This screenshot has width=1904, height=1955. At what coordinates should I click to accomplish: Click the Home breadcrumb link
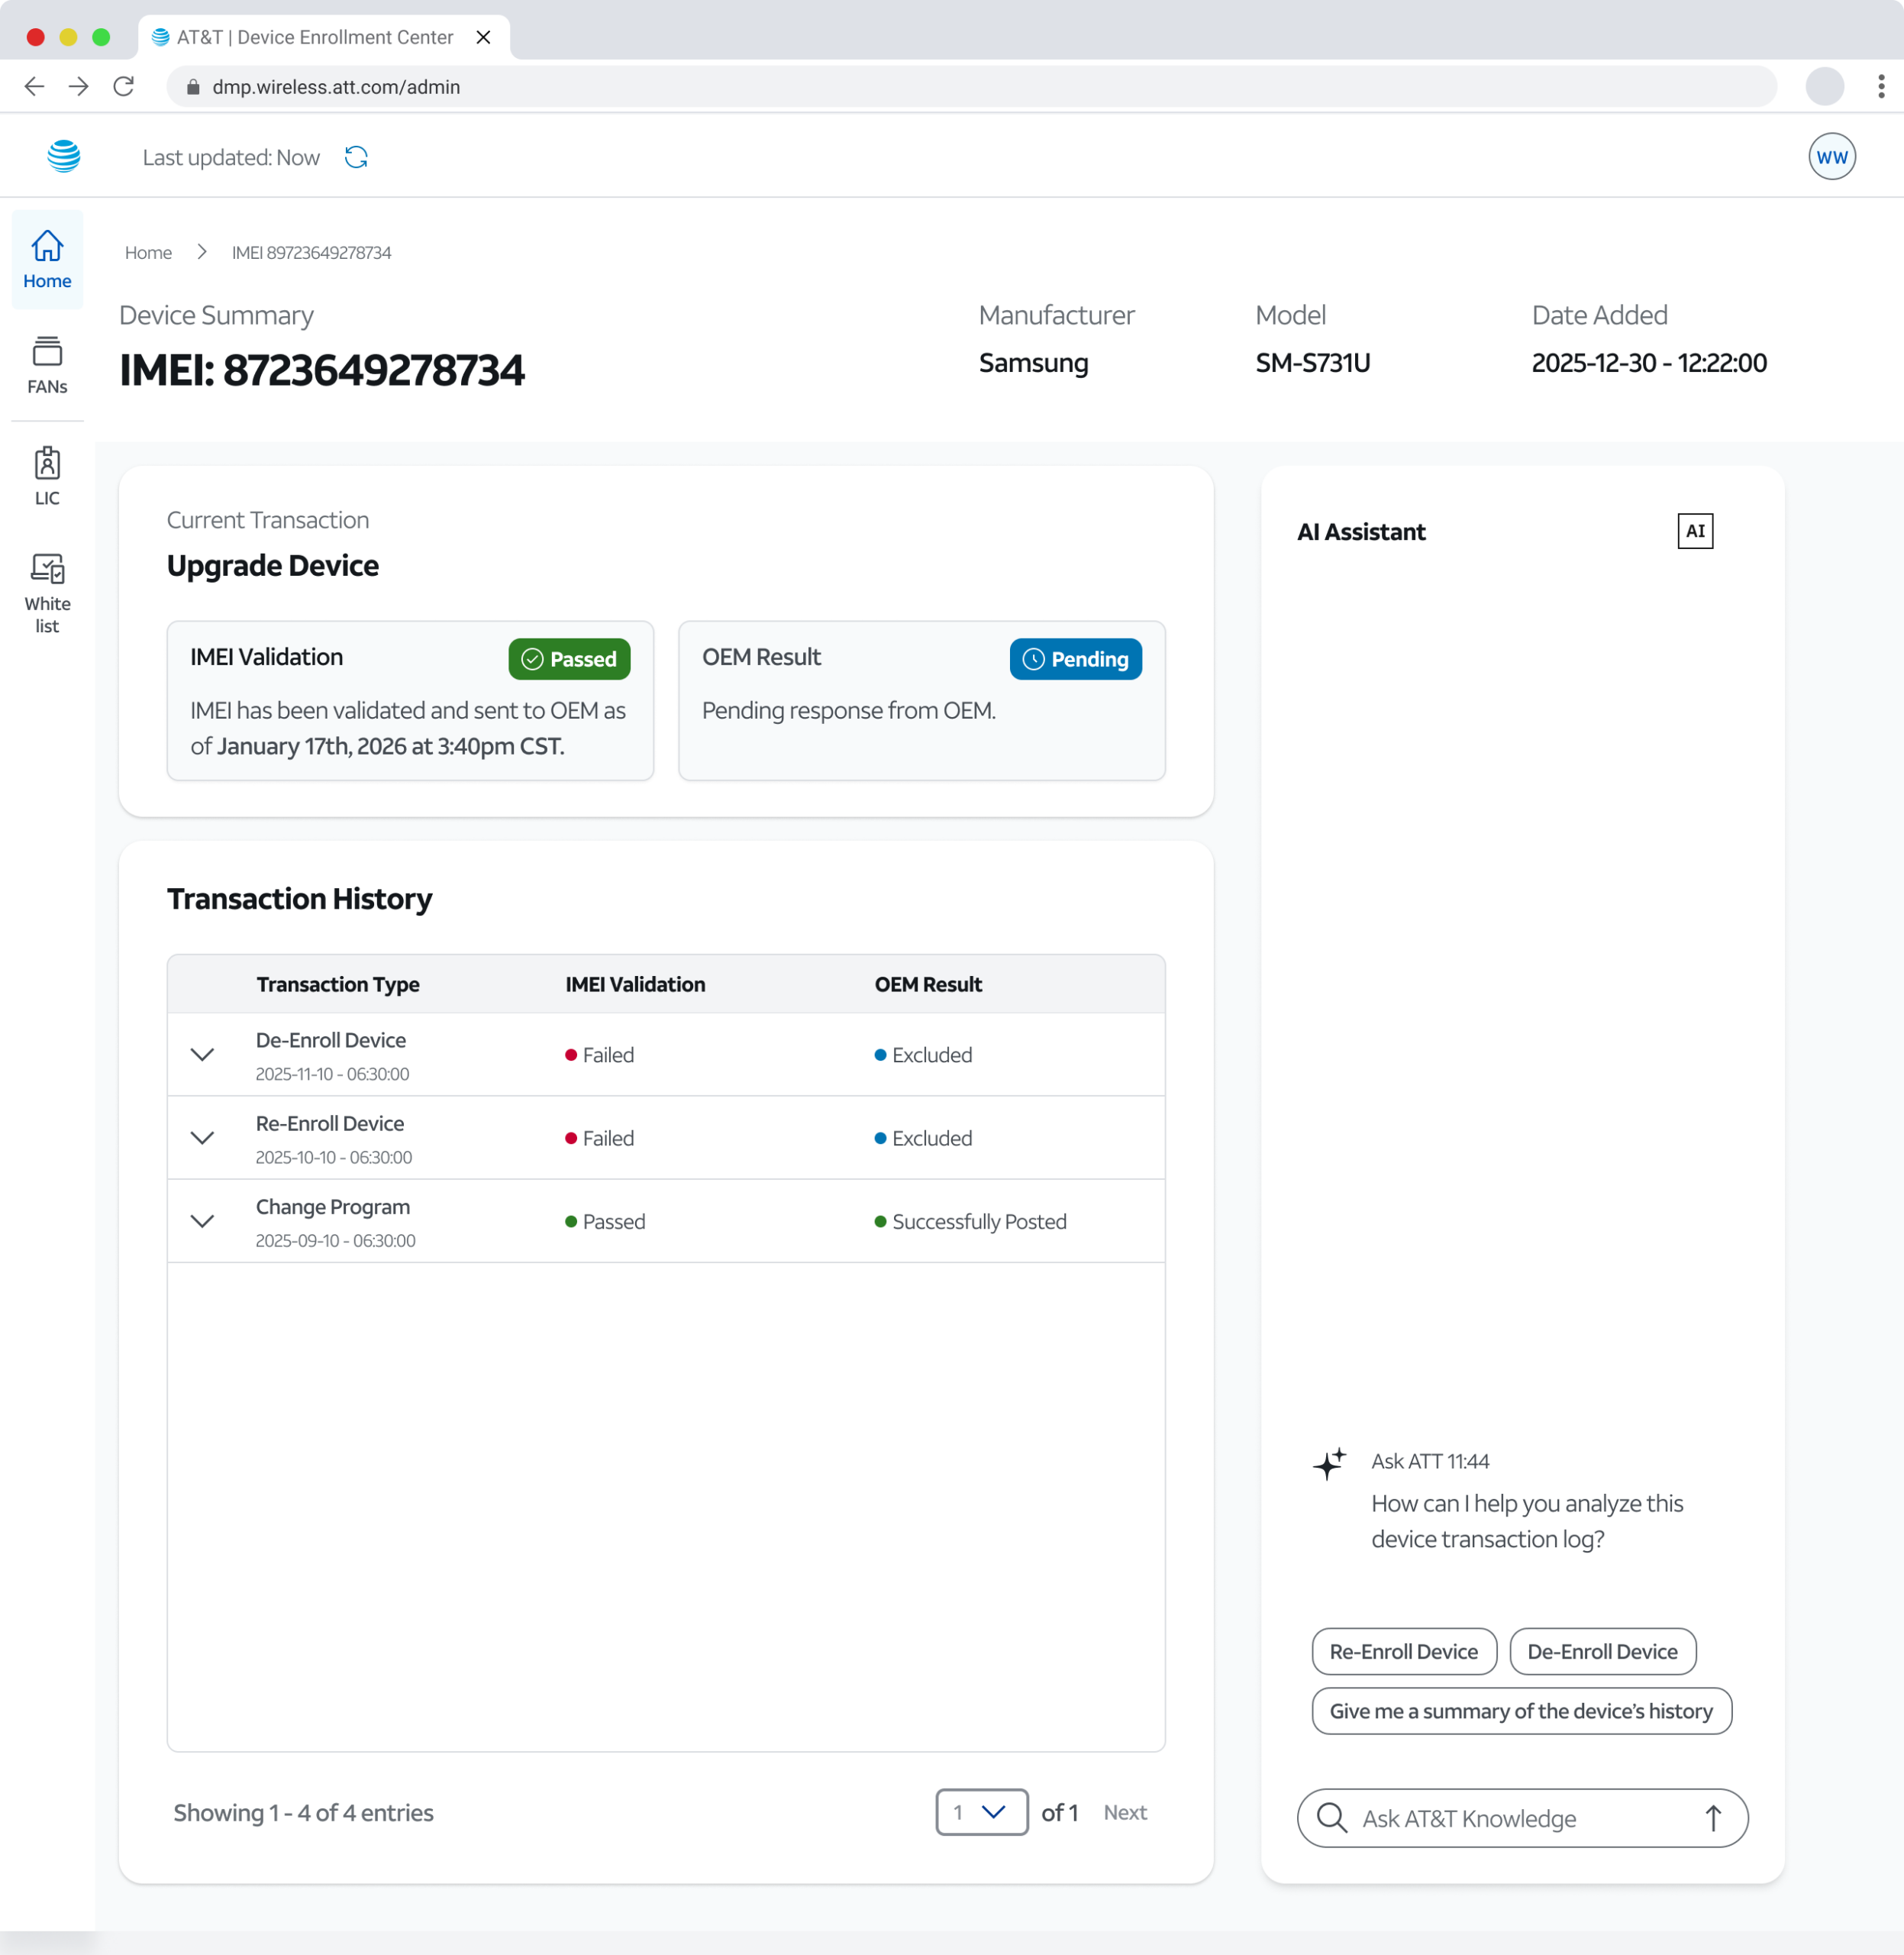[148, 252]
